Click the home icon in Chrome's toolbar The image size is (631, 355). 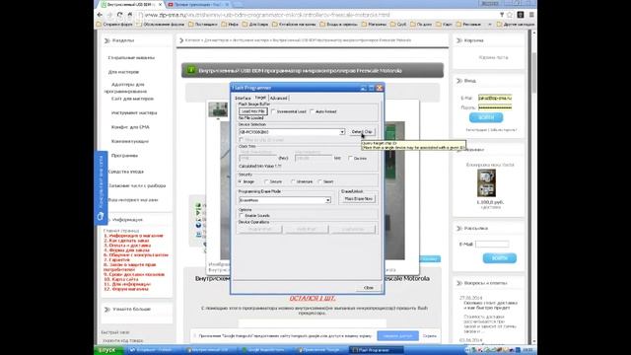point(129,15)
